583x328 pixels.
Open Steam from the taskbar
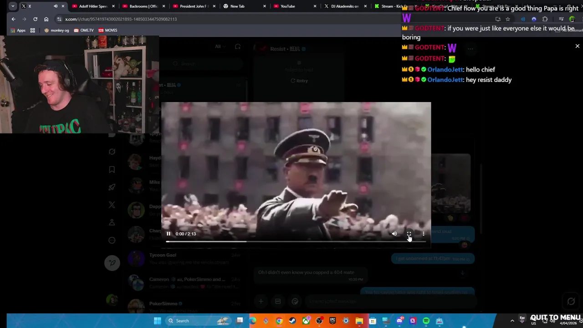[292, 321]
